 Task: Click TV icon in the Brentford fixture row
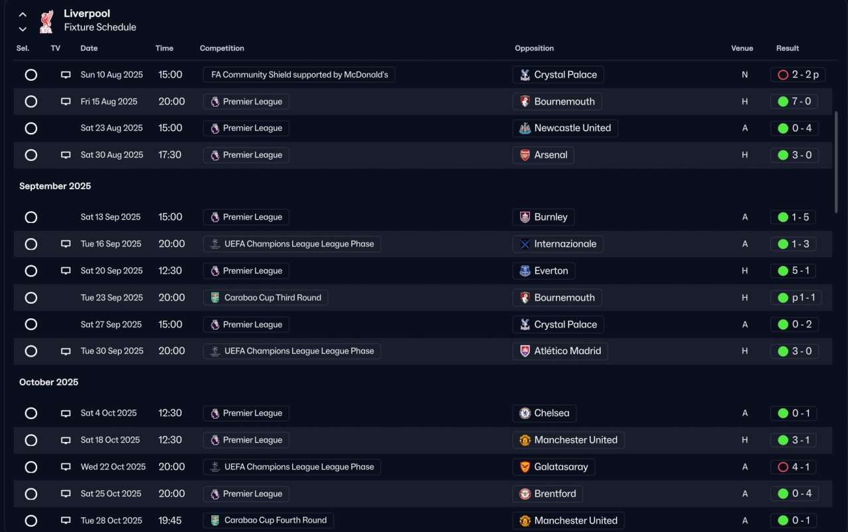(66, 494)
